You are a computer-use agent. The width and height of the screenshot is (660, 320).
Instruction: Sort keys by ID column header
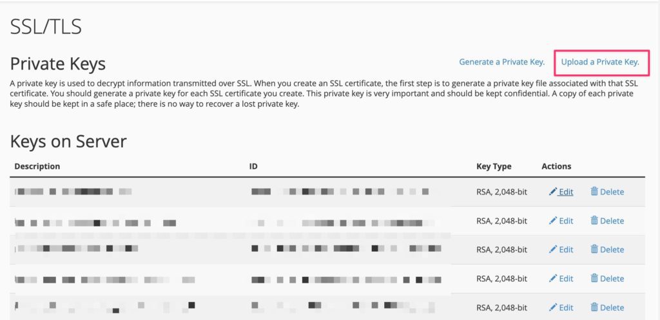click(x=253, y=166)
